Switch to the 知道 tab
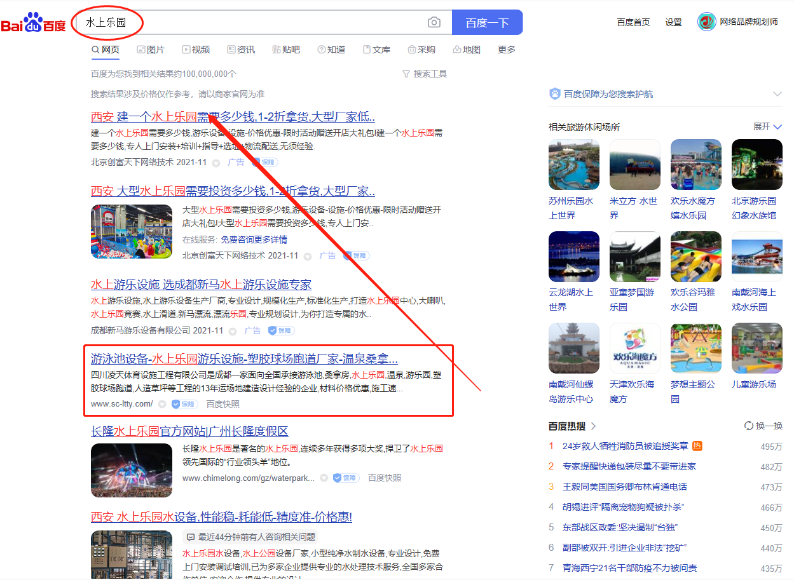Viewport: 794px width, 580px height. click(x=331, y=50)
